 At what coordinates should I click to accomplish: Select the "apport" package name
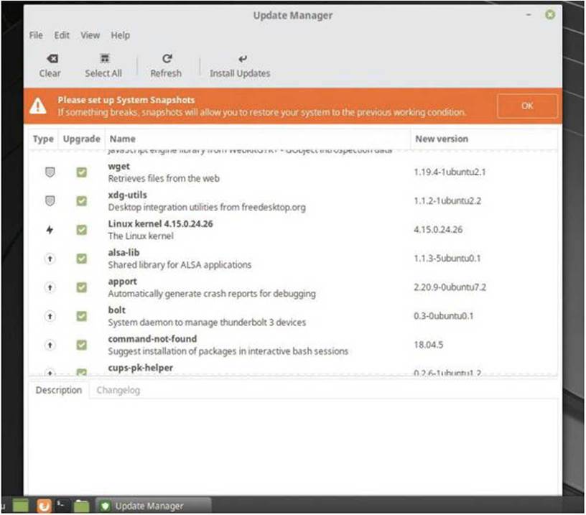123,282
